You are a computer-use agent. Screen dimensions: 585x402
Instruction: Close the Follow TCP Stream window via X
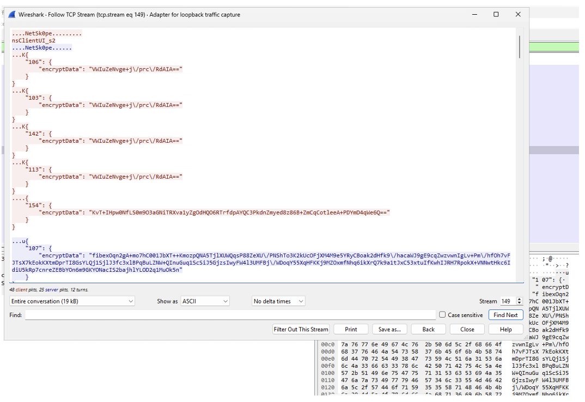[518, 15]
